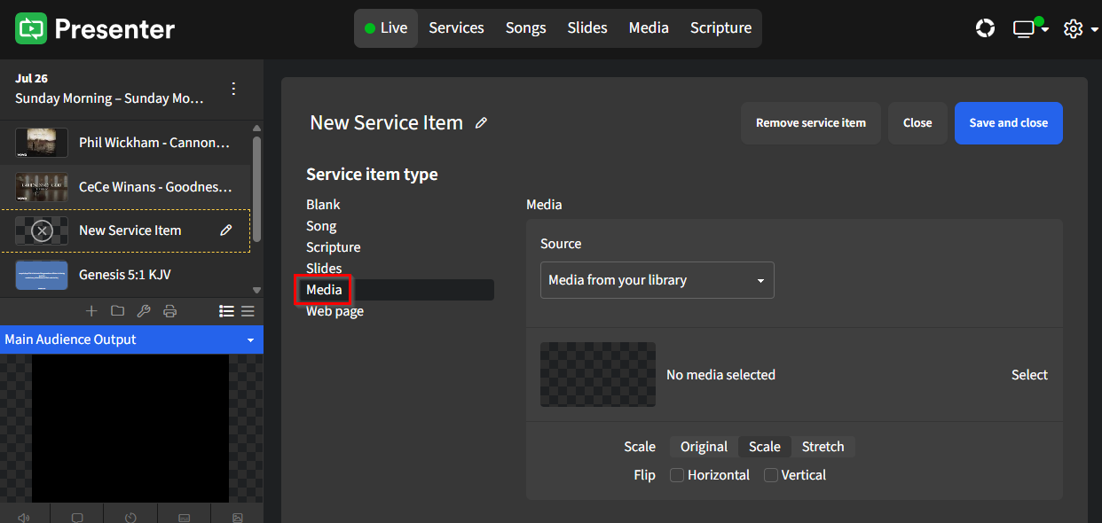Screen dimensions: 1102x523
Task: Click the audio speaker icon below preview
Action: (x=24, y=517)
